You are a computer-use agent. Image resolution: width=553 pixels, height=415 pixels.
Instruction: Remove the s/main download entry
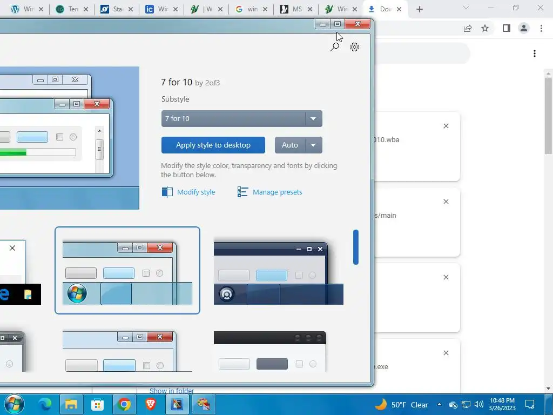point(446,202)
